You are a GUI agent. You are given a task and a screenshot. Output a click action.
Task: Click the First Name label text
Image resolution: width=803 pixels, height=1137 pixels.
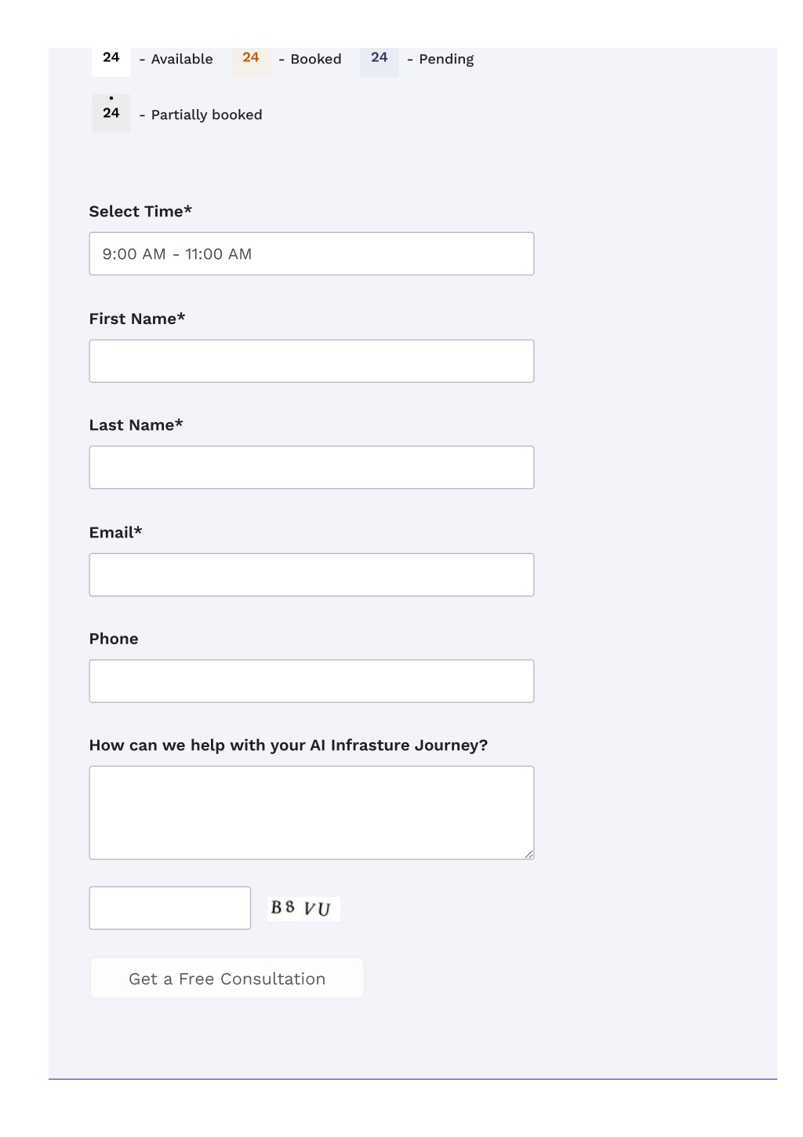click(x=137, y=319)
